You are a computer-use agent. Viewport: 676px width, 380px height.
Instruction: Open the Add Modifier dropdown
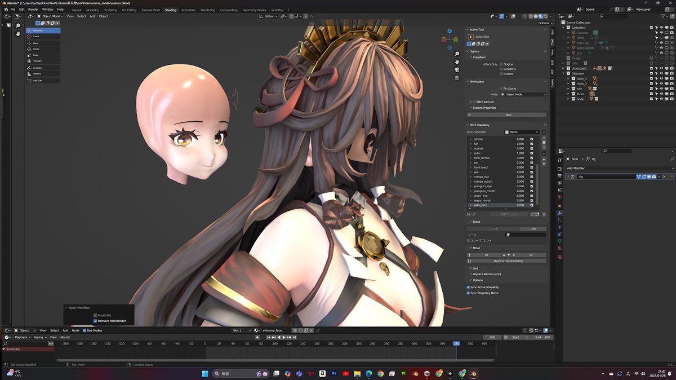[619, 168]
